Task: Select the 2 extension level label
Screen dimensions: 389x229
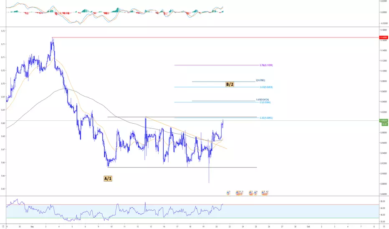Action: click(260, 80)
